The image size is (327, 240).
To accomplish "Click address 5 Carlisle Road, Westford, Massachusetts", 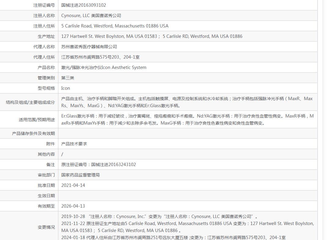I will coord(115,26).
